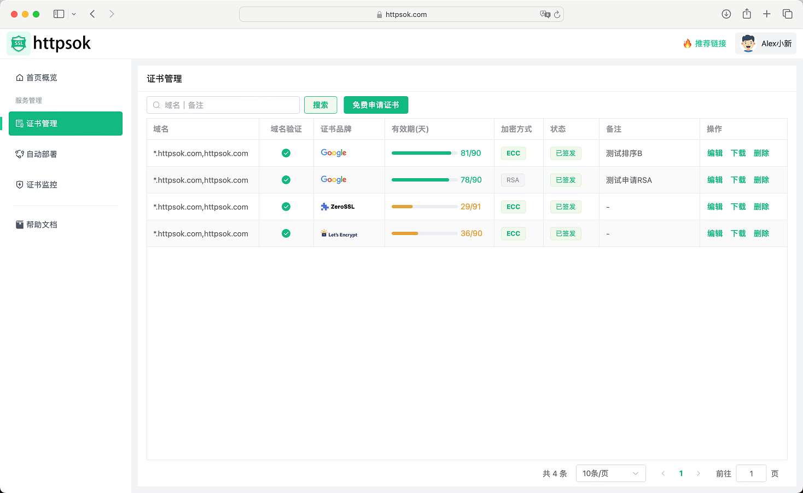
Task: Select 证书监控 from the sidebar
Action: coord(42,185)
